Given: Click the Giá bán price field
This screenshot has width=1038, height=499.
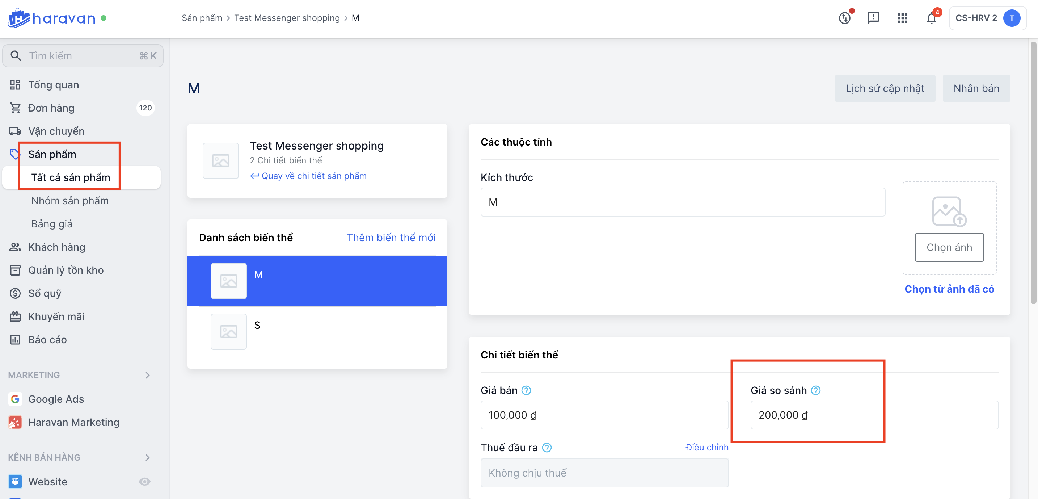Looking at the screenshot, I should tap(604, 415).
